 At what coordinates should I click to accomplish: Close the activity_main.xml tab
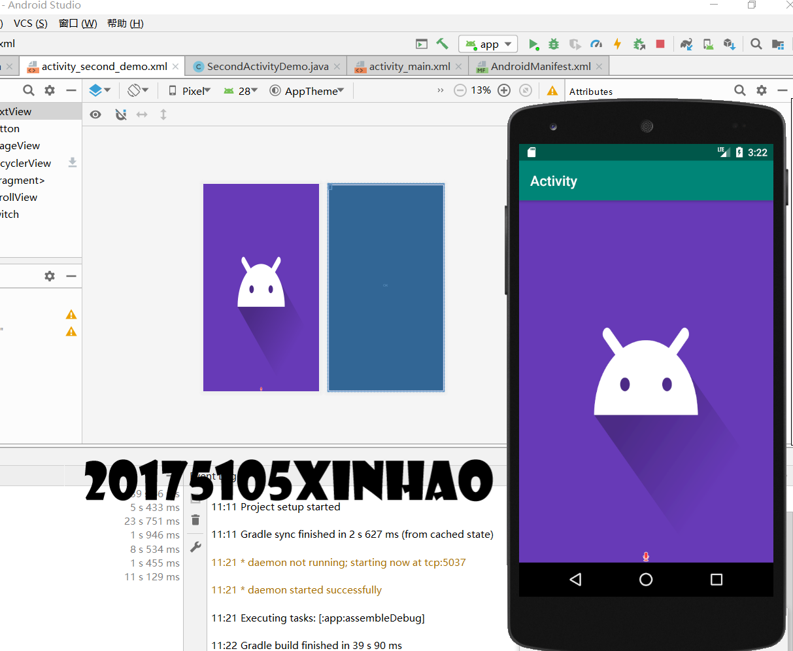point(459,66)
